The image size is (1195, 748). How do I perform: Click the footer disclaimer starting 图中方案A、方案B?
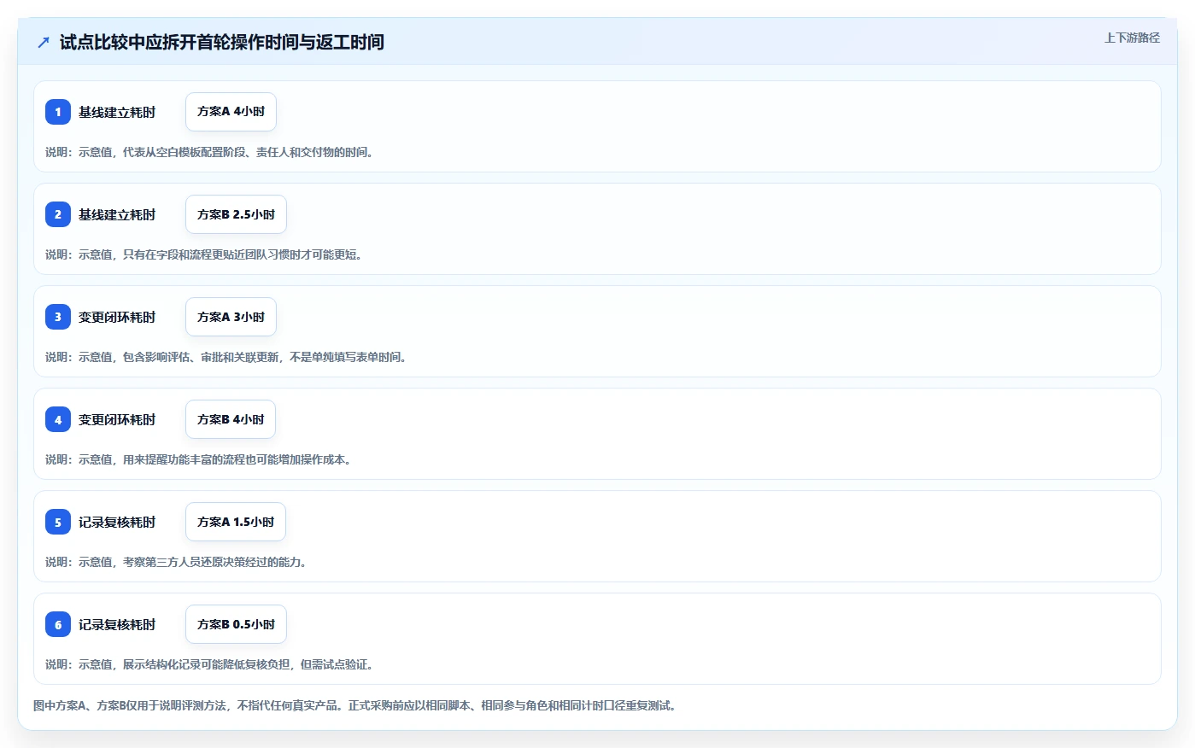[355, 705]
